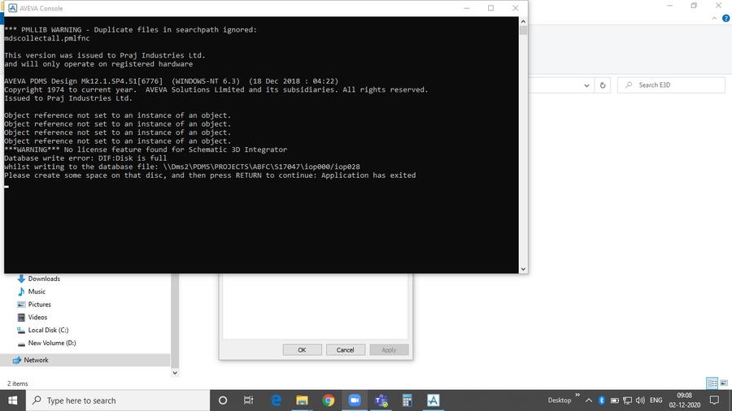Click the Cortana circle icon
Screen dimensions: 732x411
223,400
